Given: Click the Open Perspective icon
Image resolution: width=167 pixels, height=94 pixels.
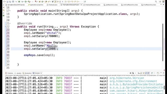Looking at the screenshot, I should [x=160, y=2].
